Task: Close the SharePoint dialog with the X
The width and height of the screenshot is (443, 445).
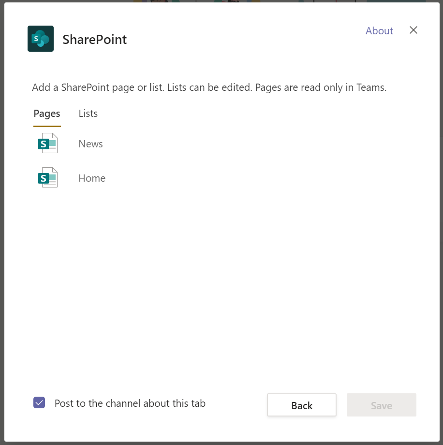Action: 413,30
